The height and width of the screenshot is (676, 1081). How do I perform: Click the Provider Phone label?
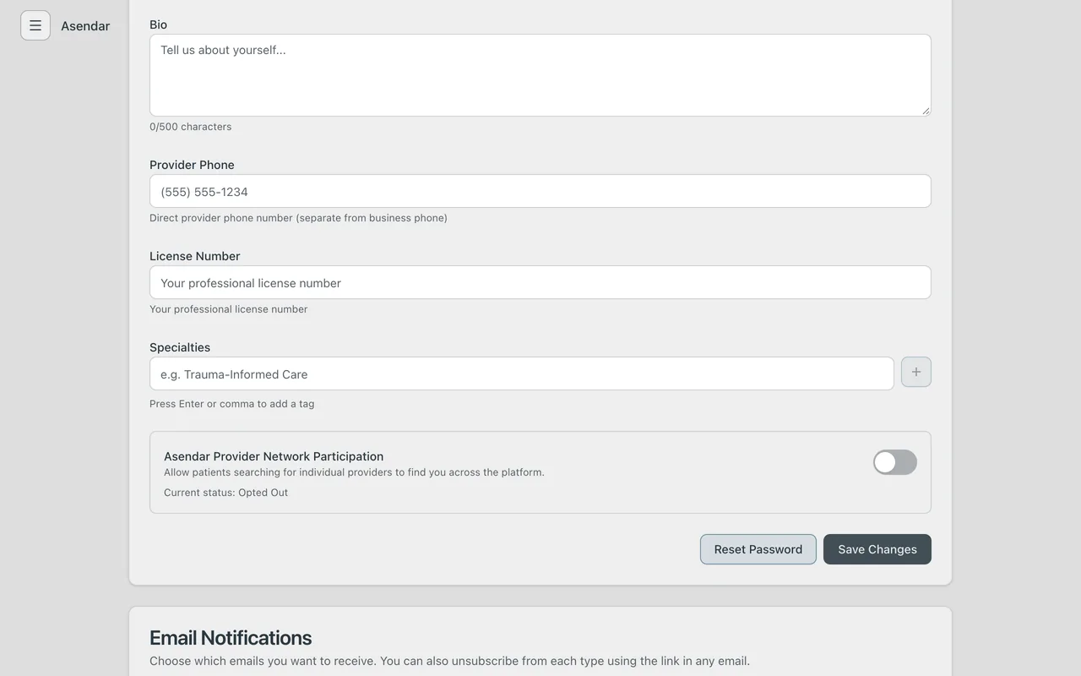click(193, 165)
